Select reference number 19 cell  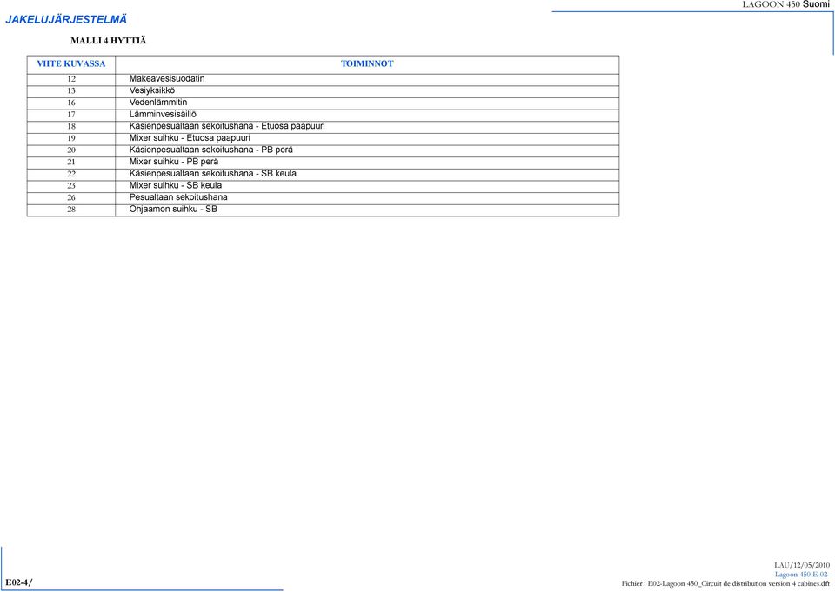pyautogui.click(x=71, y=138)
